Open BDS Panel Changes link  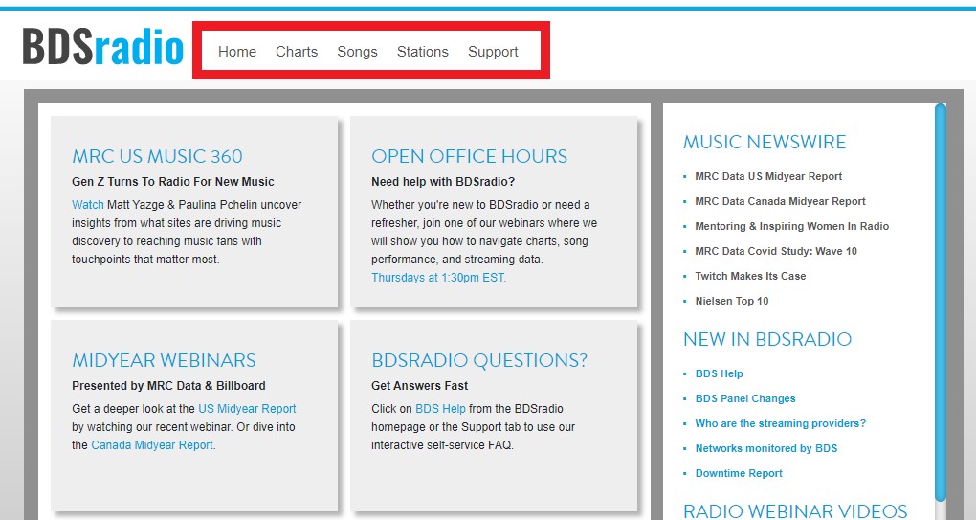(745, 398)
